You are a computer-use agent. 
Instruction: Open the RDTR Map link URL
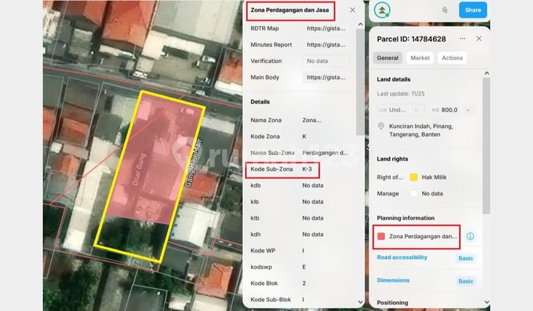(326, 28)
